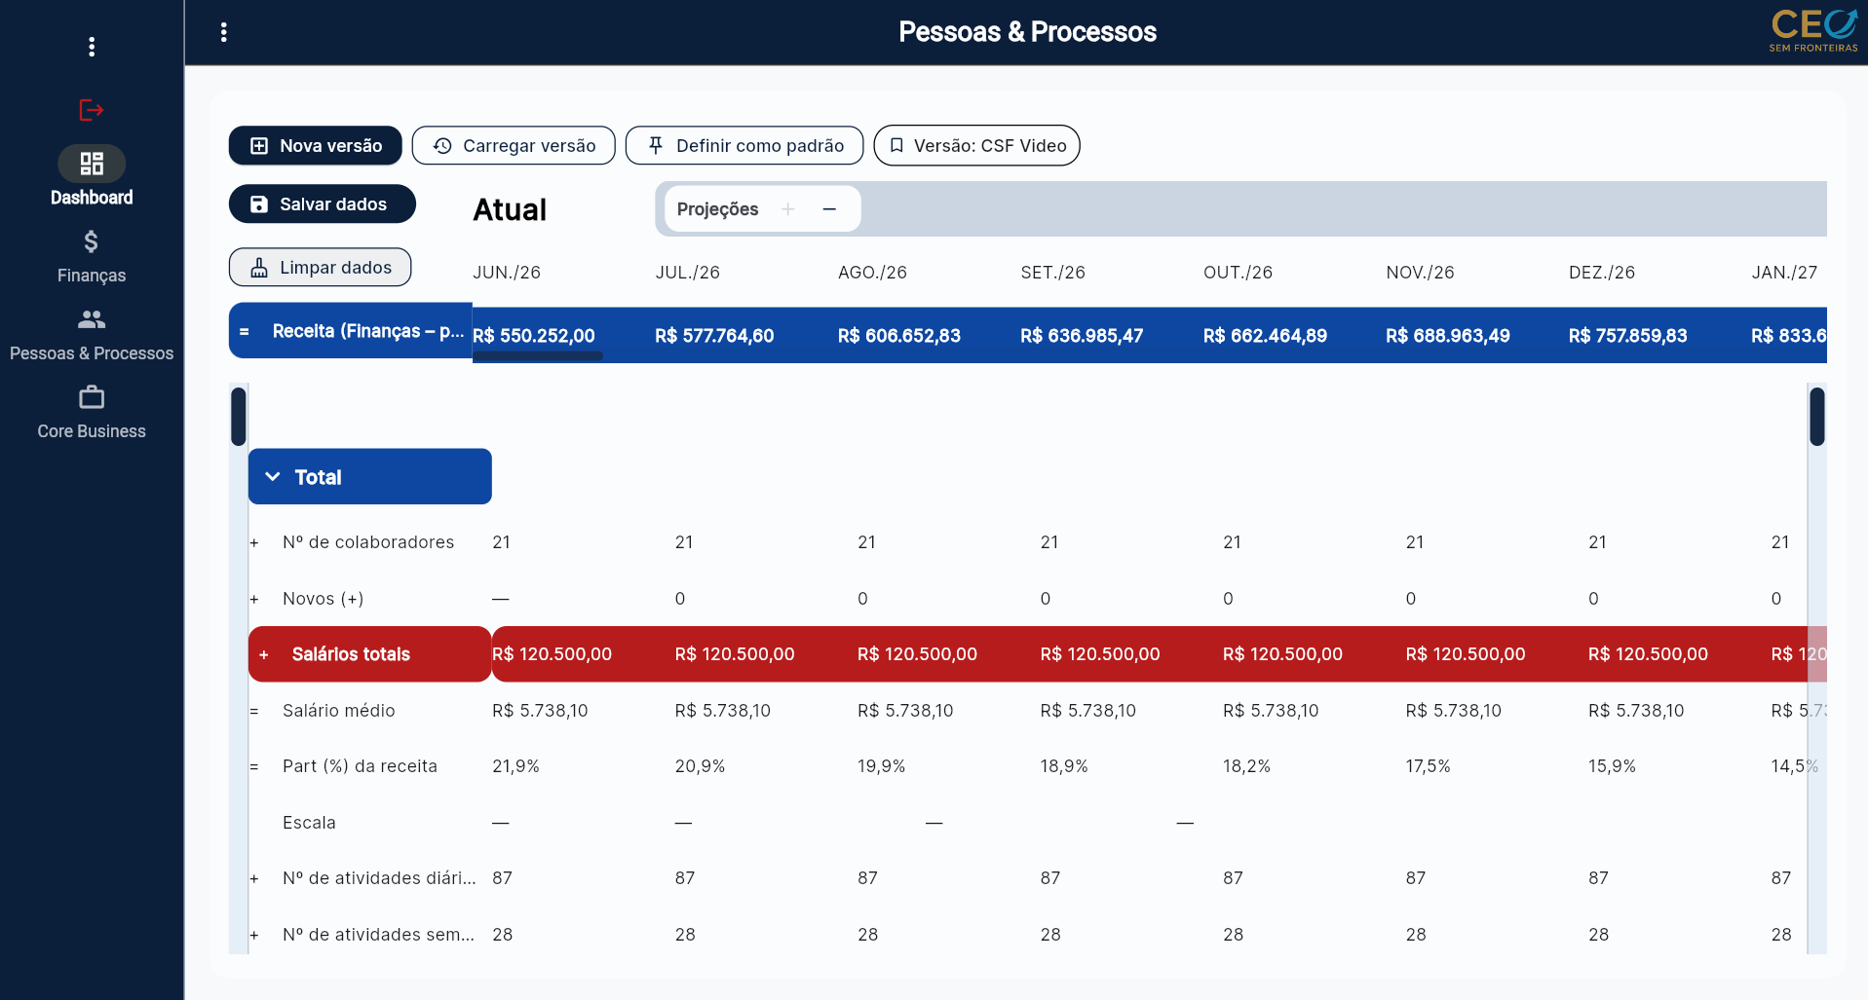Screen dimensions: 1868x1000
Task: Open the Dashboard grid icon
Action: click(92, 164)
